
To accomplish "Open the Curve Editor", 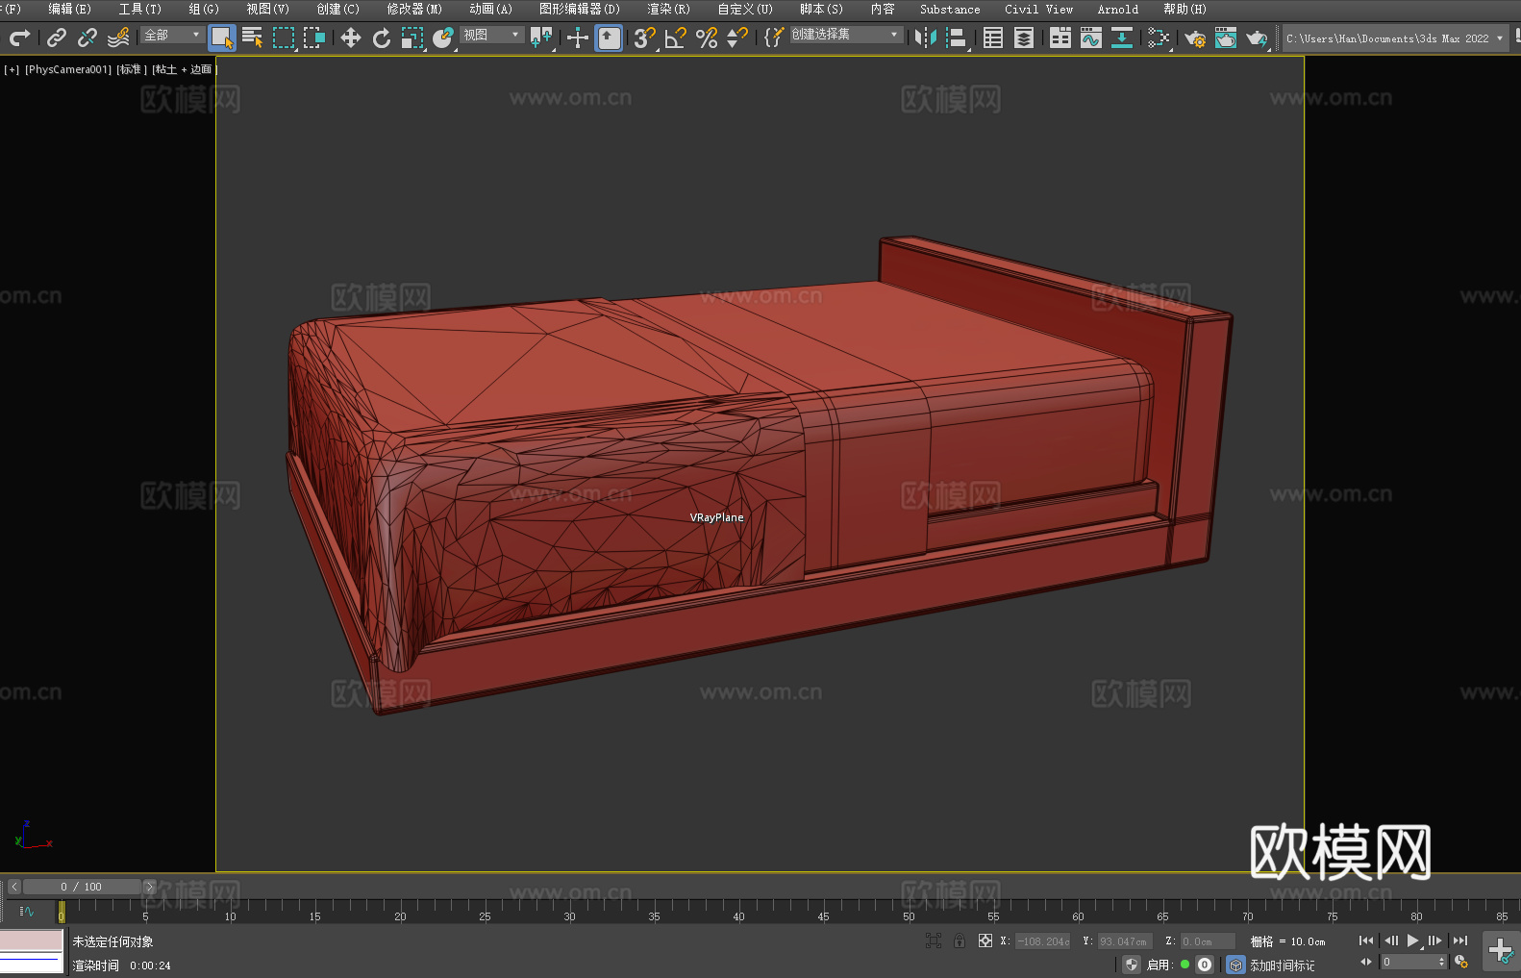I will (1090, 38).
